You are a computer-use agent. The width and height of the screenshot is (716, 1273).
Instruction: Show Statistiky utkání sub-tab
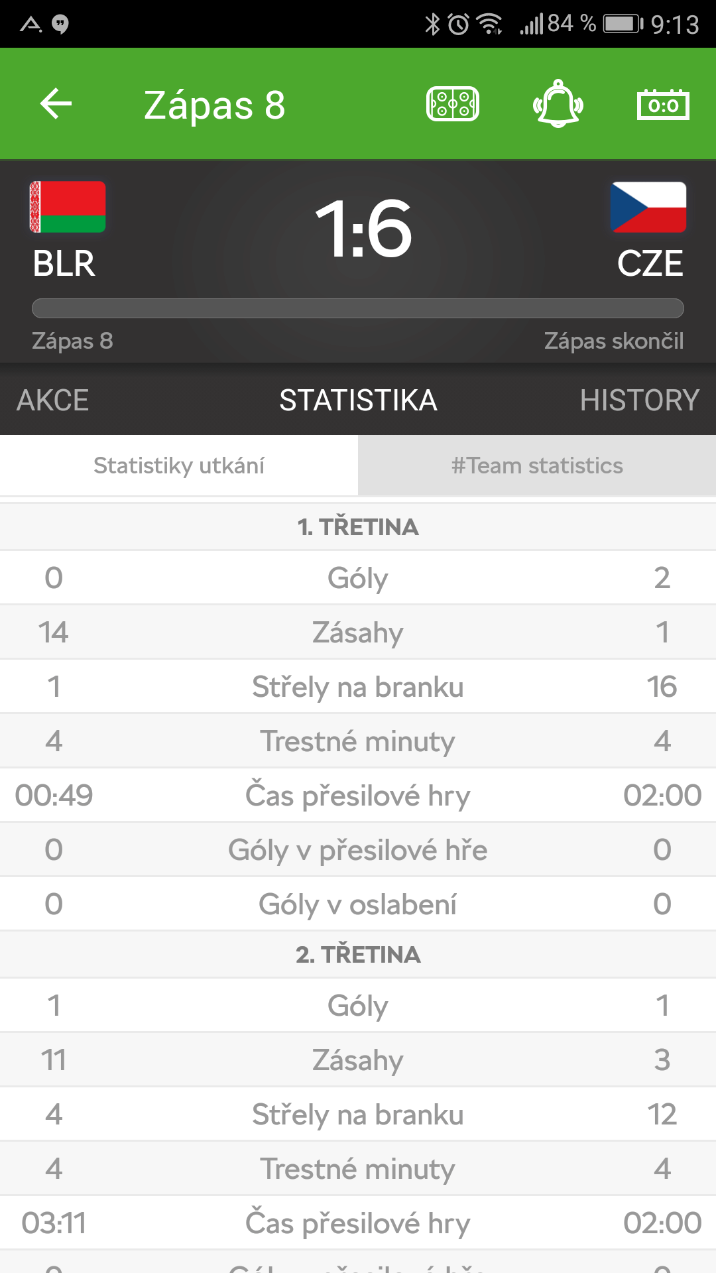179,465
